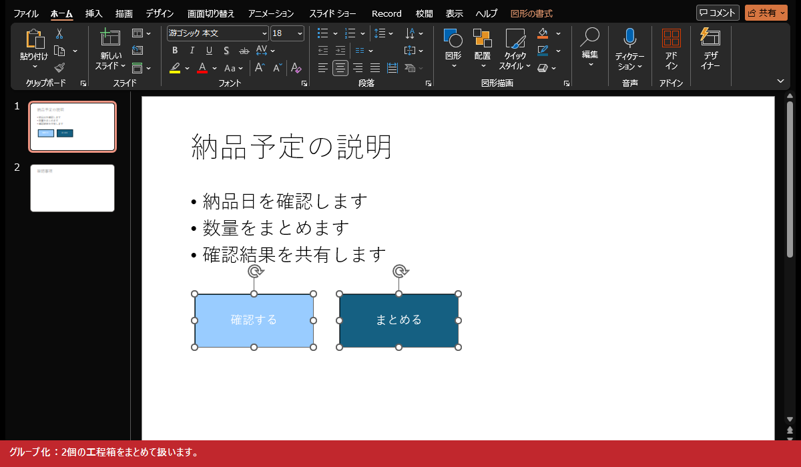Justify the text
The height and width of the screenshot is (467, 801).
click(375, 67)
